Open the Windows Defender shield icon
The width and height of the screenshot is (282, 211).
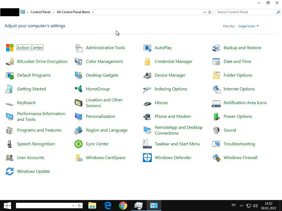147,158
